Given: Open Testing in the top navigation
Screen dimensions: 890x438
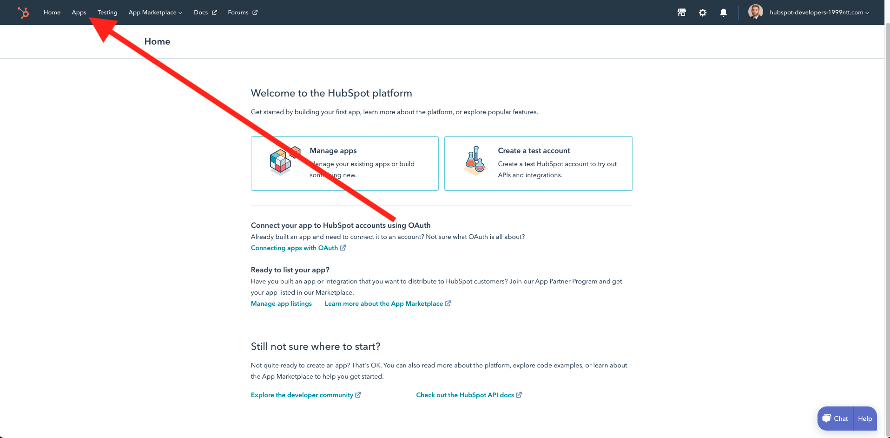Looking at the screenshot, I should click(107, 13).
